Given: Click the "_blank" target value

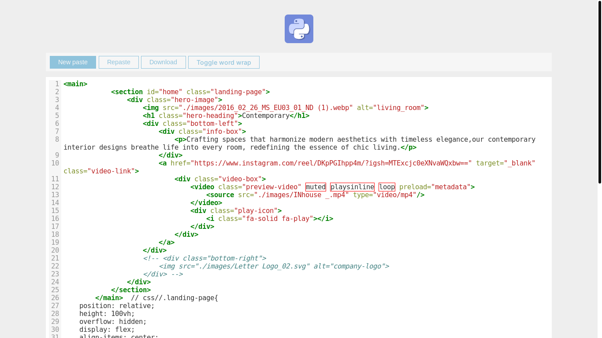Looking at the screenshot, I should pyautogui.click(x=520, y=163).
